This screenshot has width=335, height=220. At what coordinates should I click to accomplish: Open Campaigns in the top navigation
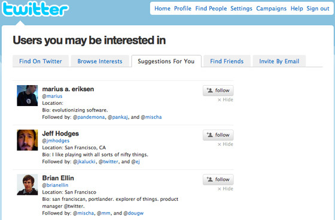pyautogui.click(x=272, y=8)
